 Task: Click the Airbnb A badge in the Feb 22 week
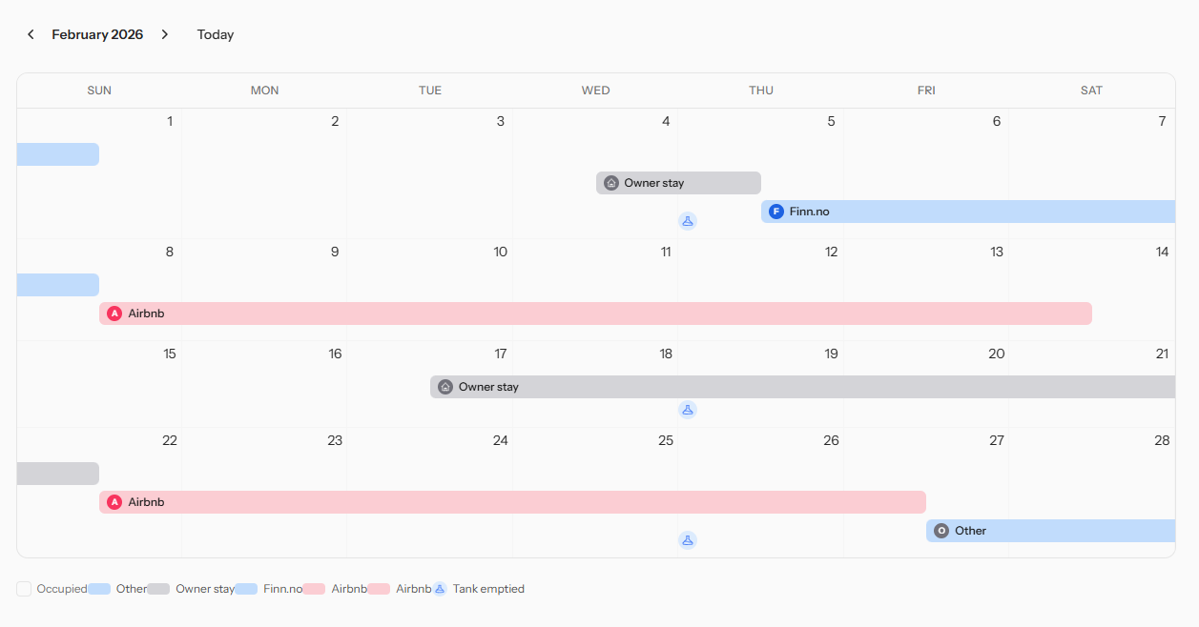[x=114, y=502]
